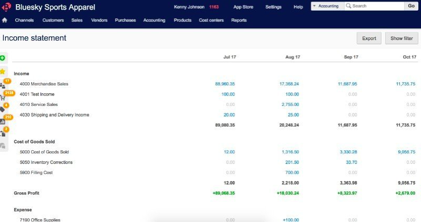Open the Accounting menu in navigation bar
The width and height of the screenshot is (421, 224).
[x=154, y=20]
